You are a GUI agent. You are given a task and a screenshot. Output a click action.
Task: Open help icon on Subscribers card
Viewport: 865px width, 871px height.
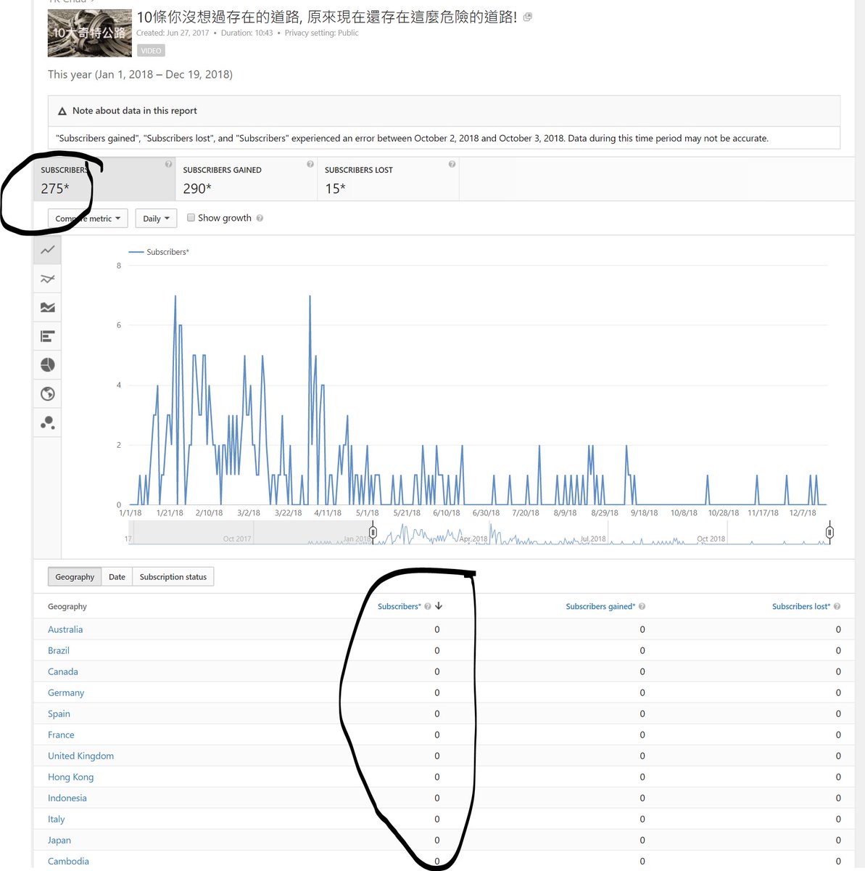(x=168, y=164)
